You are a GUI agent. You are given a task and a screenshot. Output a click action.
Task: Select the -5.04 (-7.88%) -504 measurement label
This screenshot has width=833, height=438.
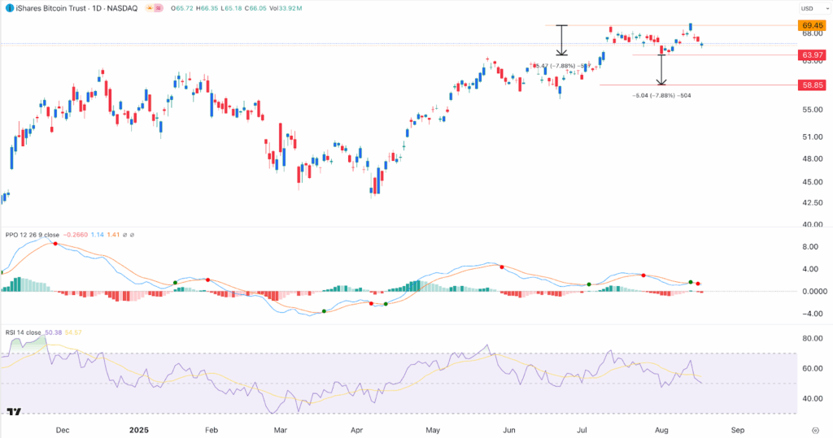(x=662, y=96)
